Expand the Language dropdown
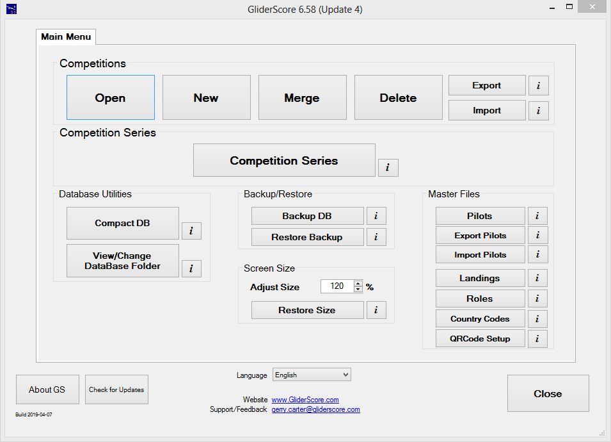Screen dimensions: 611x442 [x=312, y=375]
